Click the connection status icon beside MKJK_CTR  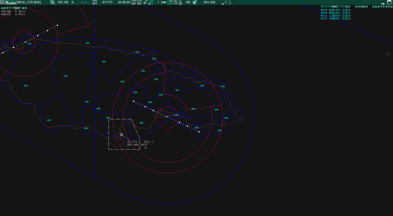tap(52, 2)
